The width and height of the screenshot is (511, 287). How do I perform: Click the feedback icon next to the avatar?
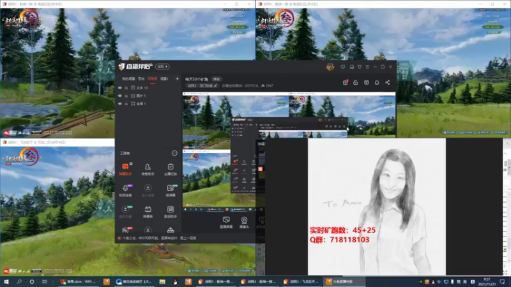click(x=342, y=67)
